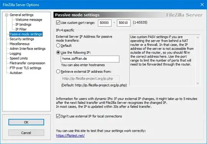
Task: Open the IP Filter page
Action: [x=21, y=29]
